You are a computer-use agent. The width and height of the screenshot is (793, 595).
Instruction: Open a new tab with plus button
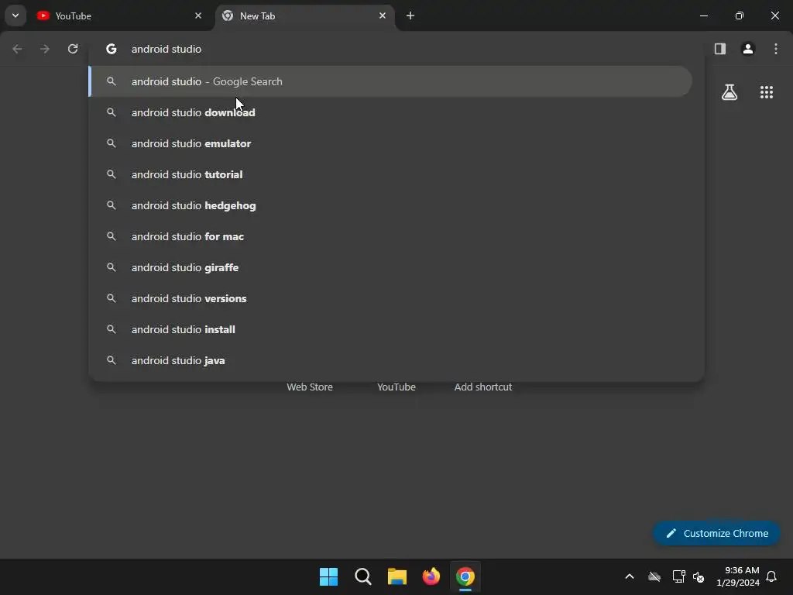point(410,15)
